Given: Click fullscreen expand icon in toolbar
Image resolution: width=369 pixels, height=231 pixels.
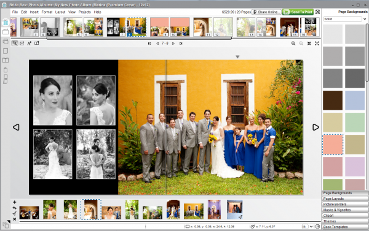Looking at the screenshot, I should point(317,44).
